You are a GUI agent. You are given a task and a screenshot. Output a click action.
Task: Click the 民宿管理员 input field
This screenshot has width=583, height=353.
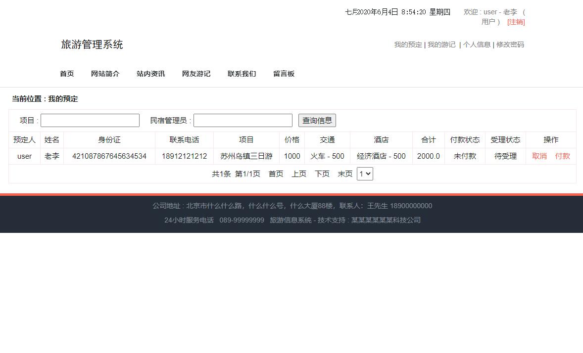pyautogui.click(x=243, y=120)
